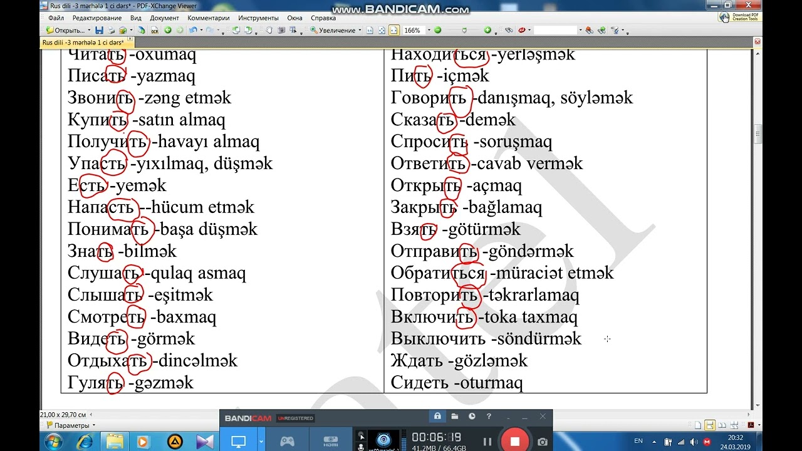Pause the Bandicam recording

(x=487, y=442)
